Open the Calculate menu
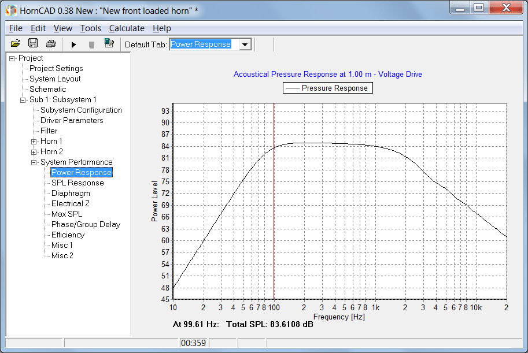 (127, 28)
